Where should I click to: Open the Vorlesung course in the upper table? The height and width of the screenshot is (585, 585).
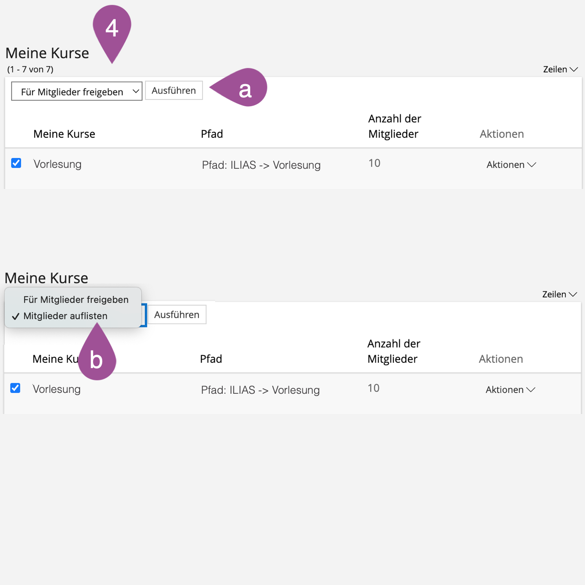[x=58, y=164]
